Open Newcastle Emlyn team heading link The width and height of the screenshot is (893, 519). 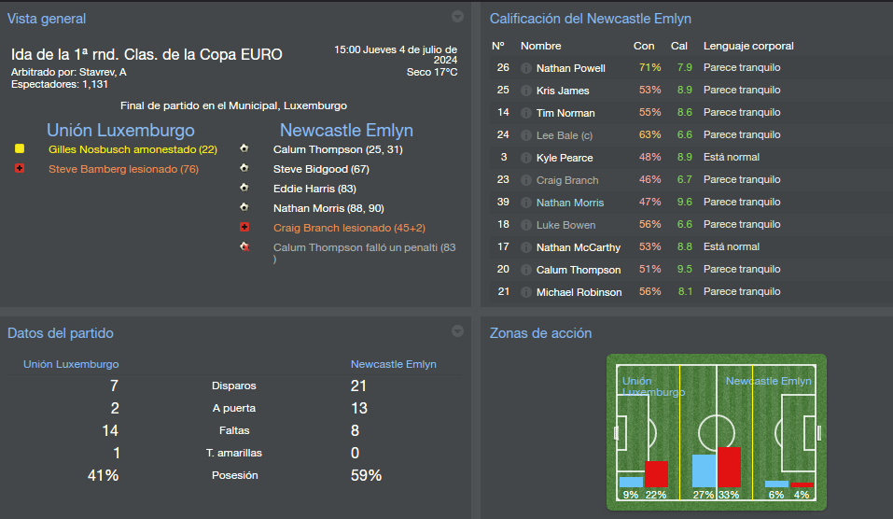346,131
